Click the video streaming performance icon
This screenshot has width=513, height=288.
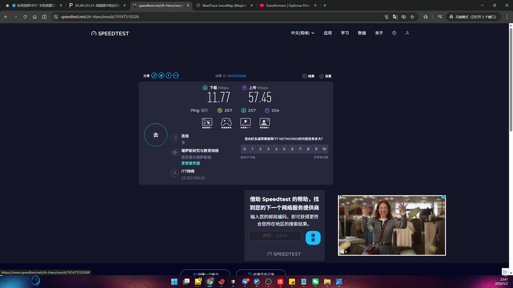coord(246,122)
